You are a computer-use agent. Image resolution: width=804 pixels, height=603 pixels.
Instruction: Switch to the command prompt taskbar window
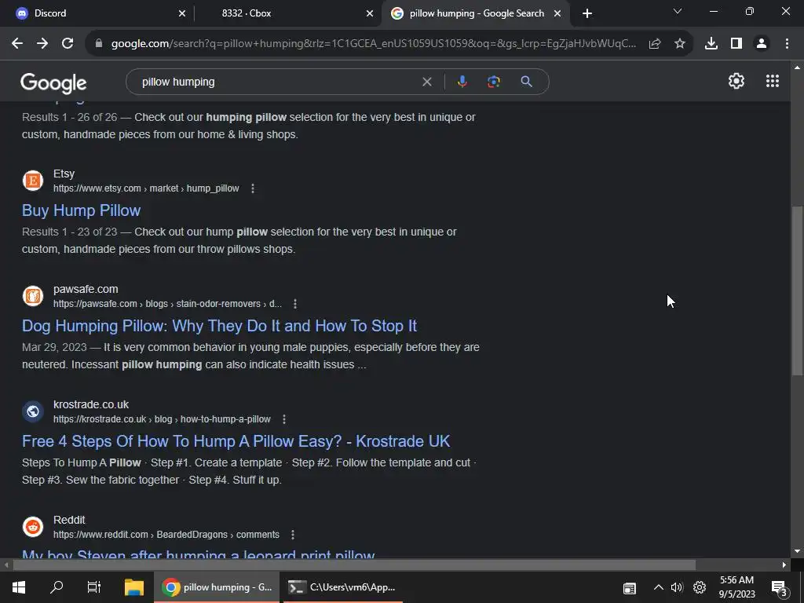pos(342,587)
